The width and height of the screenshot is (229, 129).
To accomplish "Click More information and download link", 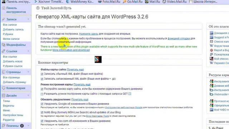I will click(x=71, y=50).
